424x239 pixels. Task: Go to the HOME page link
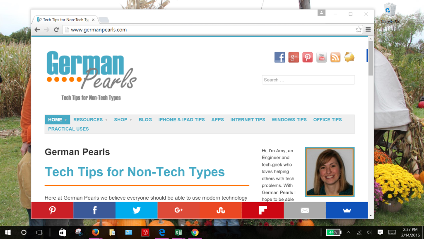point(55,119)
